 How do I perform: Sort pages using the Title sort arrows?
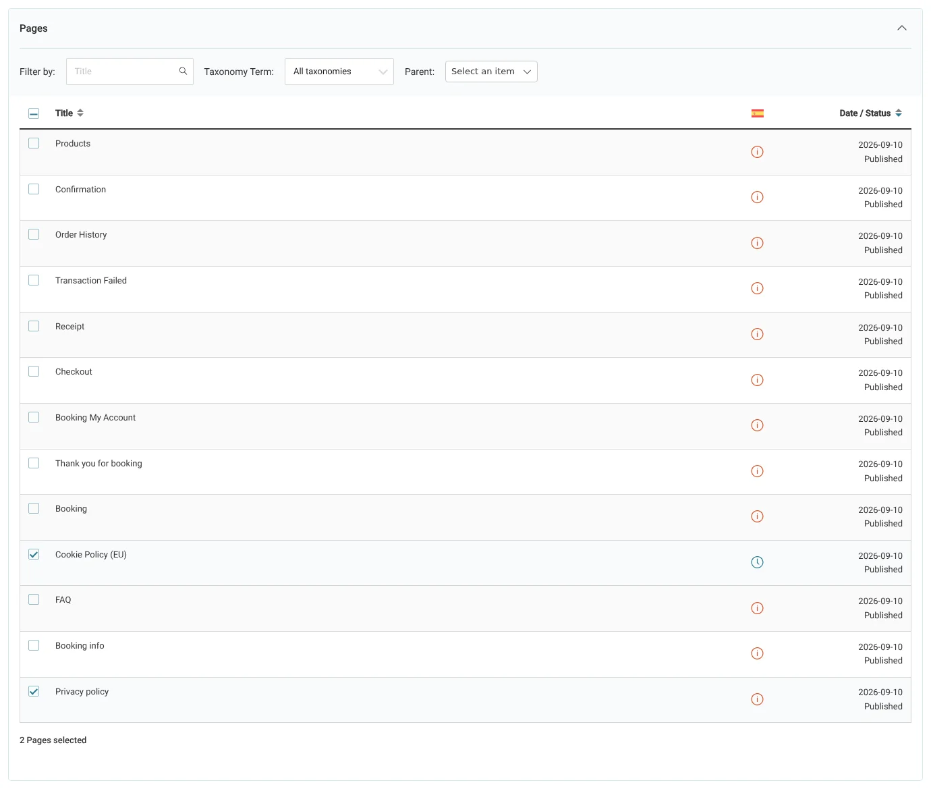click(80, 113)
